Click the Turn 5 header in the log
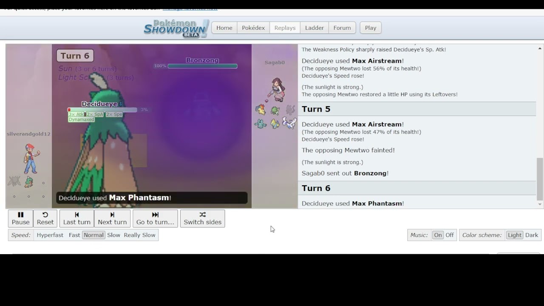This screenshot has width=544, height=306. pyautogui.click(x=417, y=109)
